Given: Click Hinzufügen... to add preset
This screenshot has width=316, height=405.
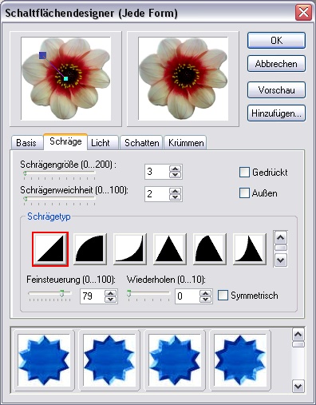Looking at the screenshot, I should (x=276, y=113).
